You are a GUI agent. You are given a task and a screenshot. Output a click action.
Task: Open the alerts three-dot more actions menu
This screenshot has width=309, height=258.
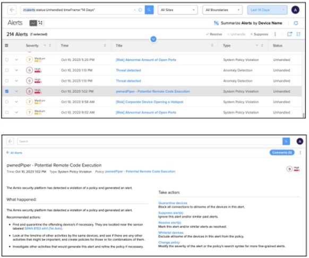click(275, 34)
